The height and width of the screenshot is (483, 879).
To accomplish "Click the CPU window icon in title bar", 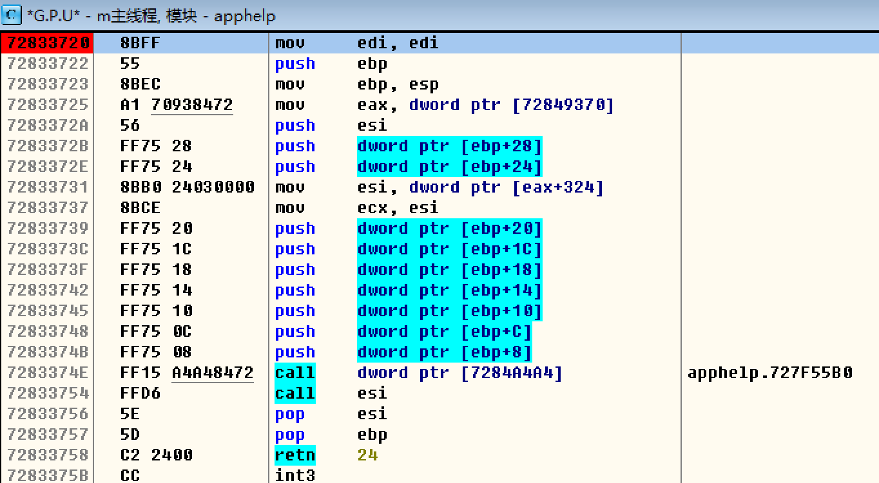I will (x=12, y=14).
